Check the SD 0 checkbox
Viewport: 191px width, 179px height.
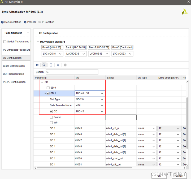click(x=48, y=88)
